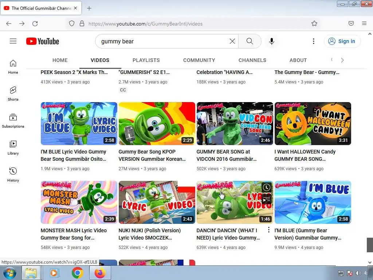Switch to the HOME channel tab
The height and width of the screenshot is (280, 373).
point(60,60)
